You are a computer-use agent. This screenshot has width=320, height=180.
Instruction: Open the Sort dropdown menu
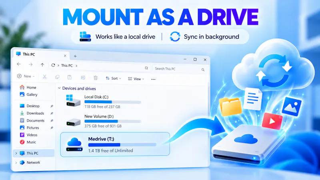click(114, 78)
